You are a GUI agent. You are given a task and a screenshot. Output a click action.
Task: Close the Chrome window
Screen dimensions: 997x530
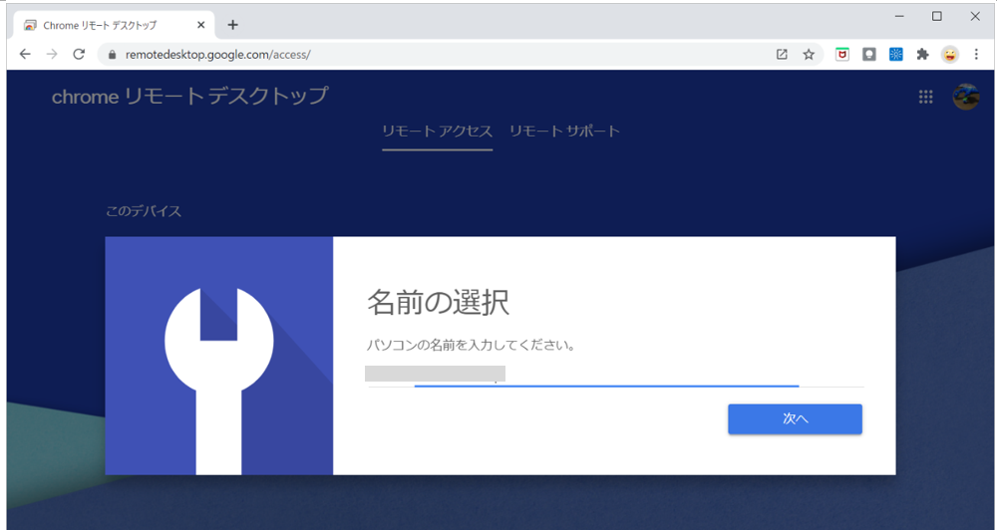tap(975, 17)
